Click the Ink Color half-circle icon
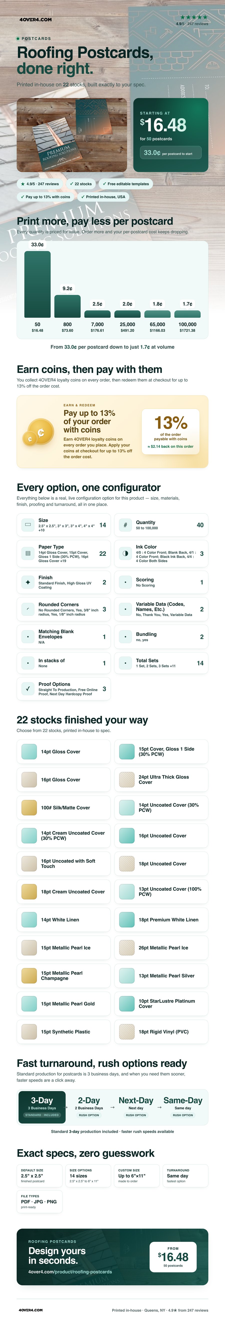Image resolution: width=225 pixels, height=1325 pixels. [125, 553]
